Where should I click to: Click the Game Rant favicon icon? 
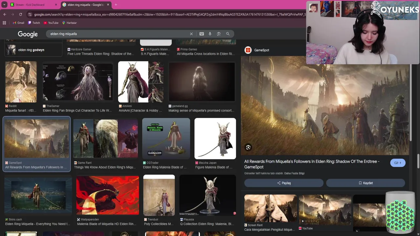(x=75, y=163)
